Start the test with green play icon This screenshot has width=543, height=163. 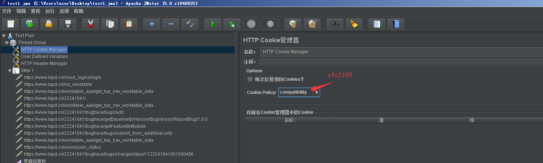(x=213, y=24)
